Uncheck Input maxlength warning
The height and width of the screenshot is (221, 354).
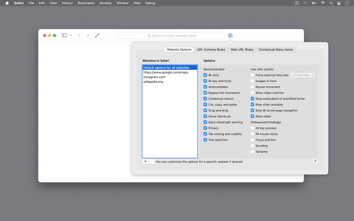[x=205, y=122]
